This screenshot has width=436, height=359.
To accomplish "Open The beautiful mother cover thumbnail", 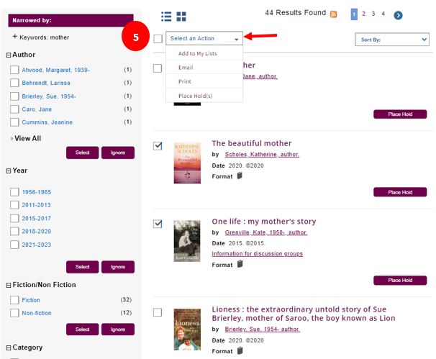I will pos(187,163).
